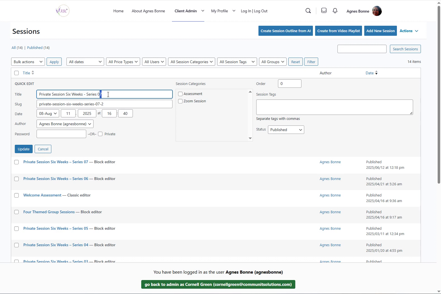Open the All Session Categories filter
Image resolution: width=441 pixels, height=294 pixels.
click(191, 62)
